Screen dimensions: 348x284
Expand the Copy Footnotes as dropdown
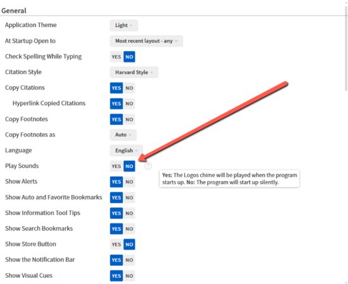[123, 135]
